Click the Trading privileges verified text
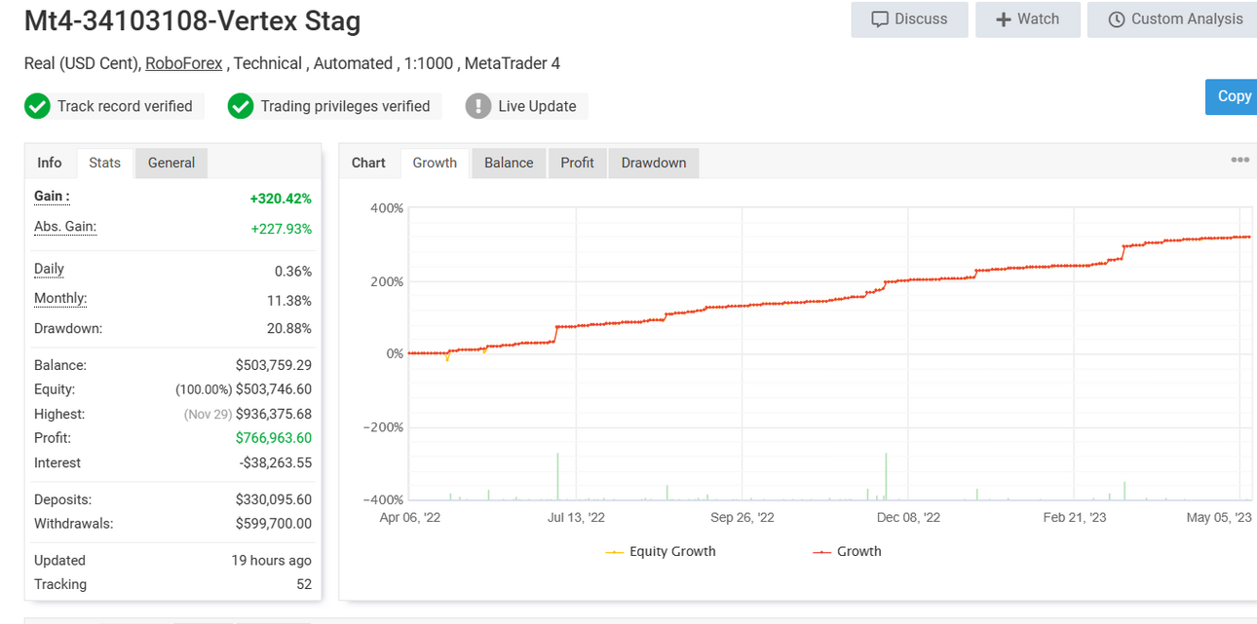 (345, 106)
